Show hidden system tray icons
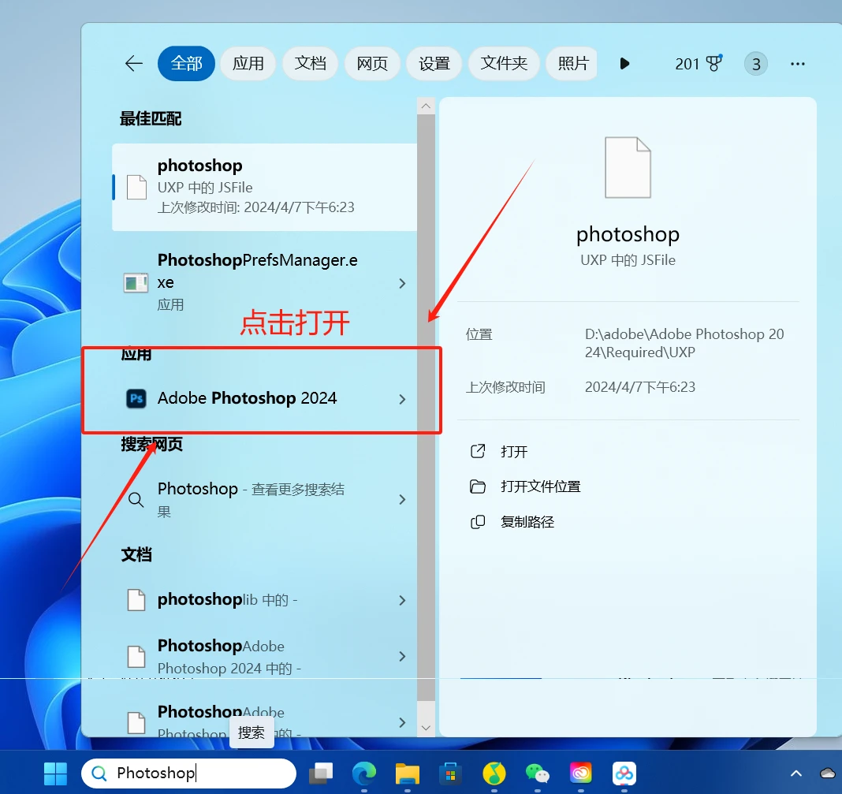The image size is (842, 794). (x=796, y=773)
